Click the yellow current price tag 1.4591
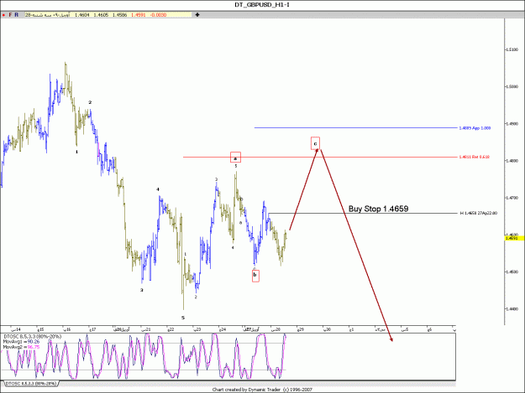The image size is (525, 393). point(514,238)
